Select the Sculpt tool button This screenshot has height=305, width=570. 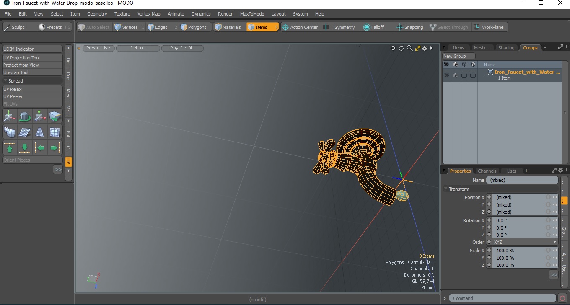pyautogui.click(x=19, y=27)
